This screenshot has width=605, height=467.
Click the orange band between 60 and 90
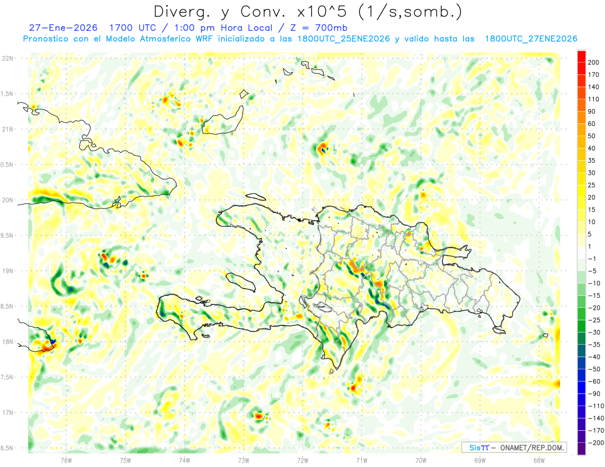[581, 118]
